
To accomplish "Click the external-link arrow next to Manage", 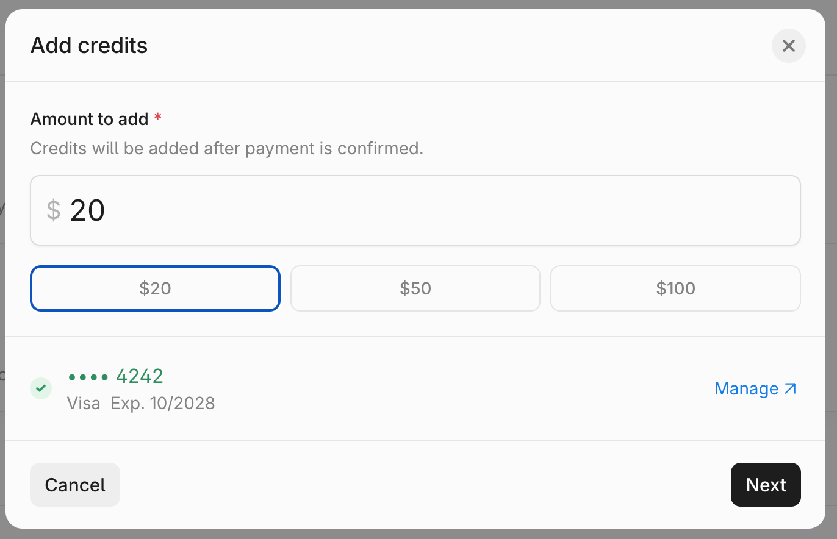I will (x=791, y=388).
